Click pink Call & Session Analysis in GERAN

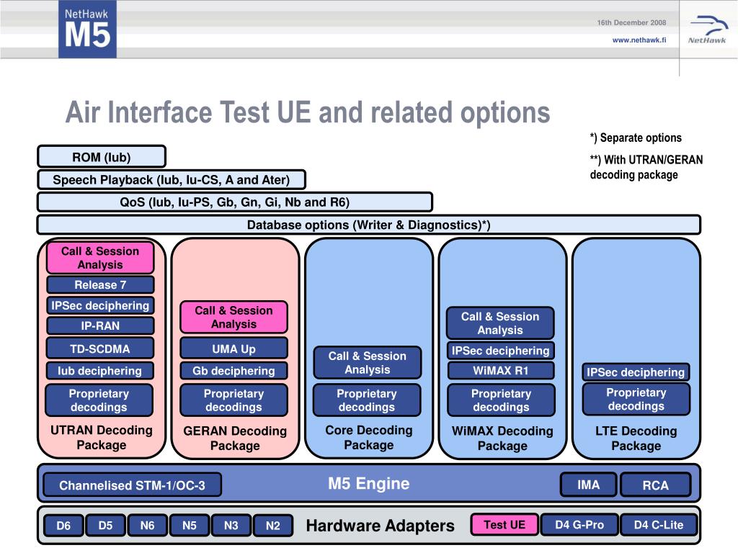coord(234,317)
